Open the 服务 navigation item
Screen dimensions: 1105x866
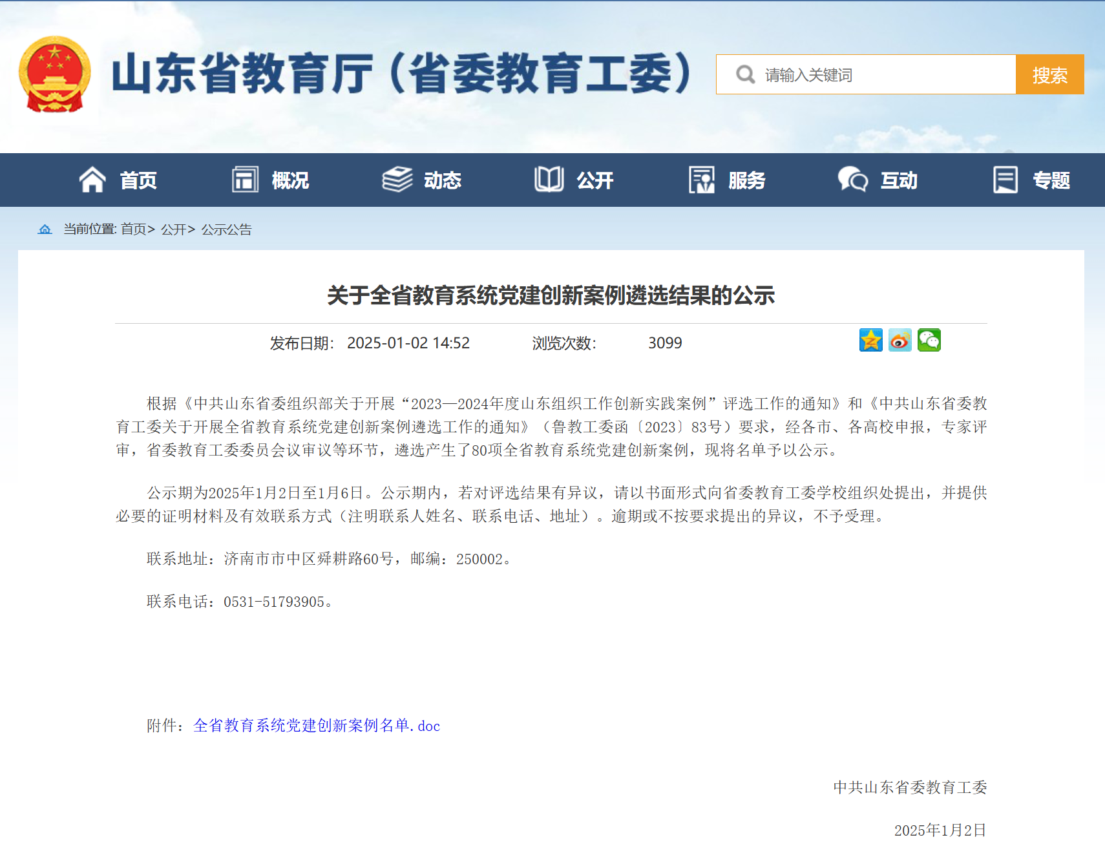click(x=747, y=180)
